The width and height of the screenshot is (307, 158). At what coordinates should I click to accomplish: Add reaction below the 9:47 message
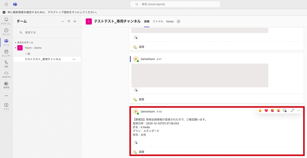136,90
